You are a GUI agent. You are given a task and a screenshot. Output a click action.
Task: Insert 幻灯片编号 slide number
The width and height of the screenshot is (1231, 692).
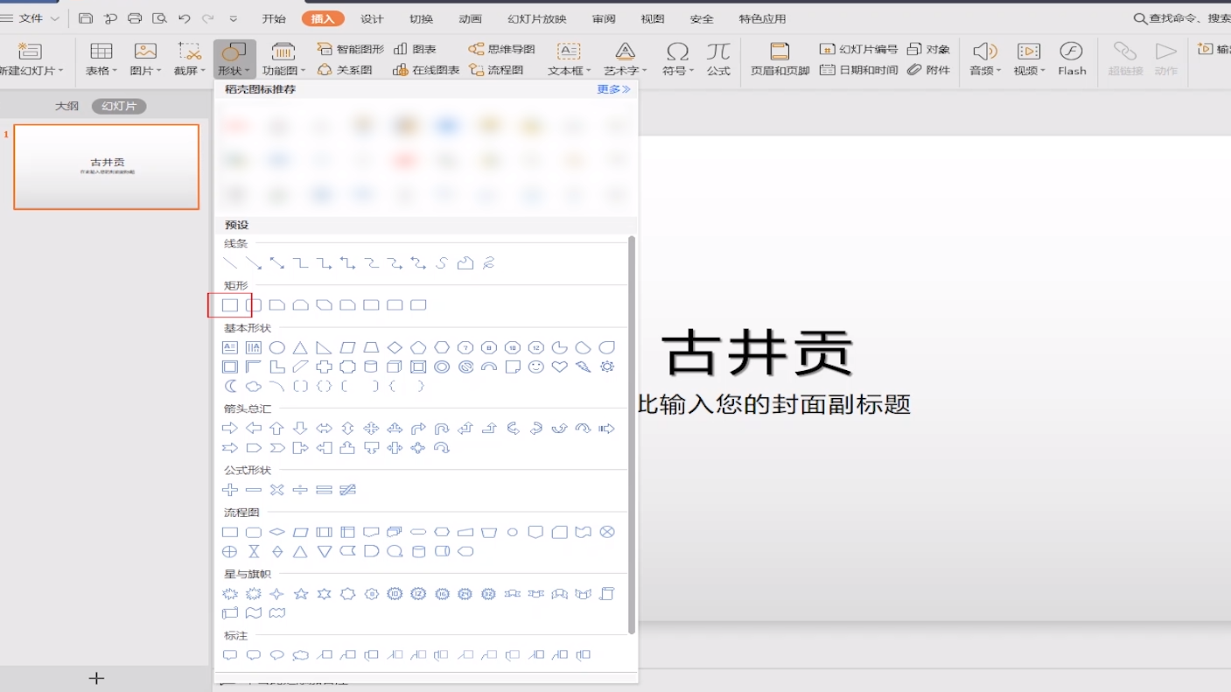pos(859,49)
